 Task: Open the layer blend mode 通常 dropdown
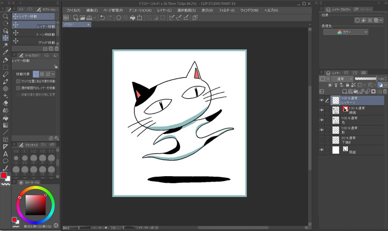pyautogui.click(x=342, y=79)
